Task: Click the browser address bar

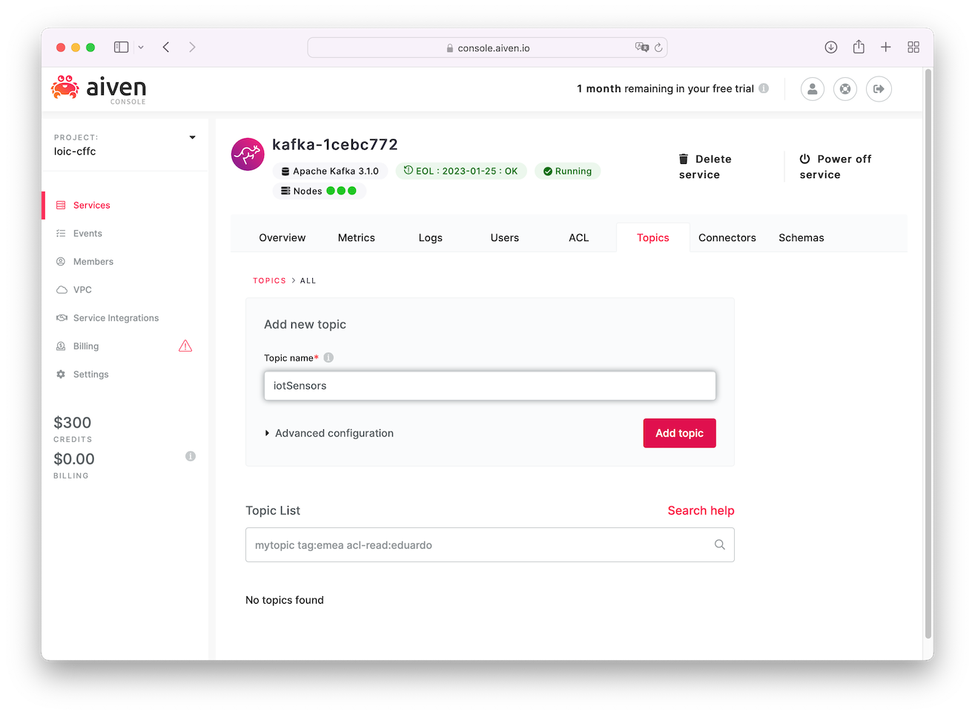Action: pyautogui.click(x=487, y=47)
